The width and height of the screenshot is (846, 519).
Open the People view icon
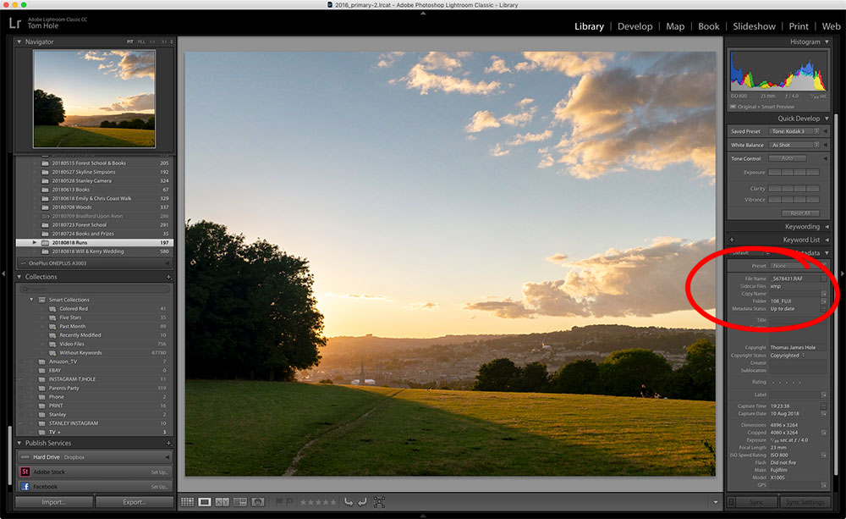click(258, 501)
